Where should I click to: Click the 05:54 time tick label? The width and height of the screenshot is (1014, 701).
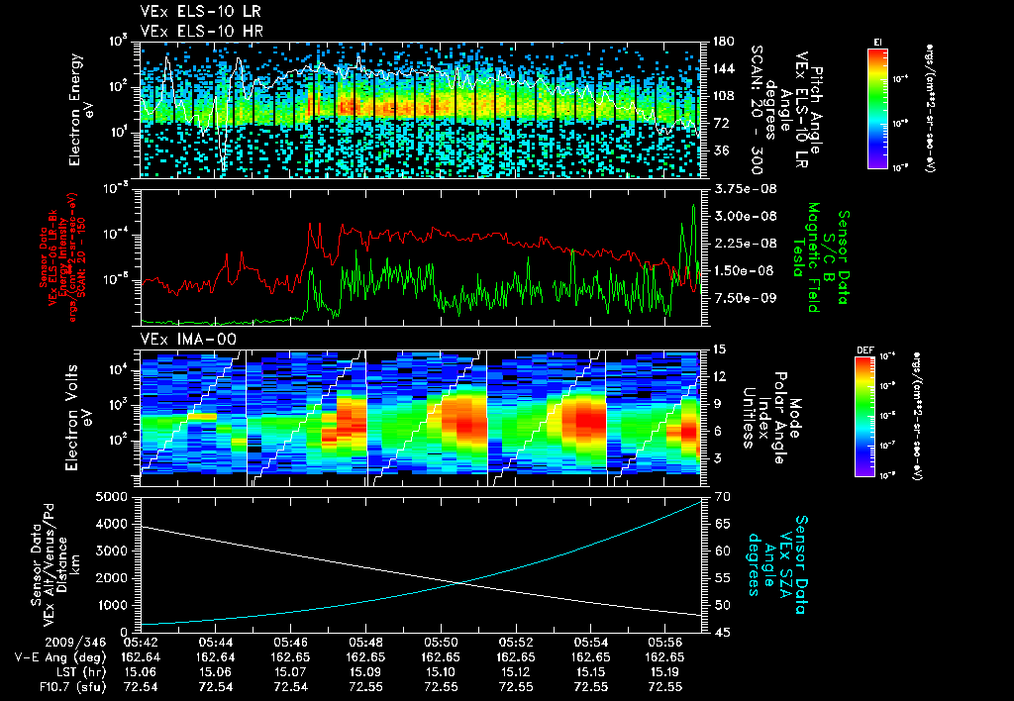590,644
